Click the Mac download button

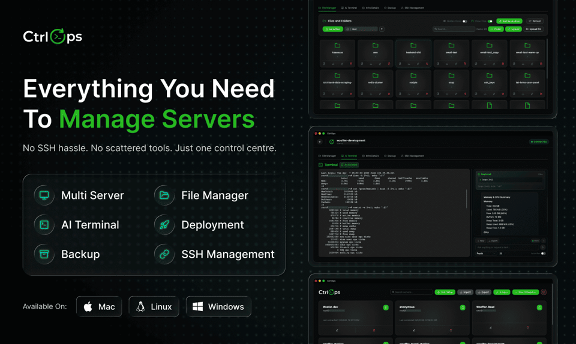click(99, 307)
